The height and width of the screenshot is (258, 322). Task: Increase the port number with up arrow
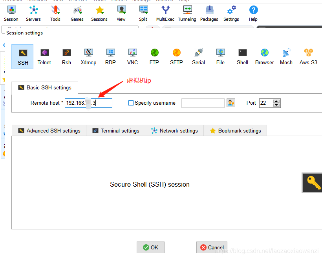[276, 101]
